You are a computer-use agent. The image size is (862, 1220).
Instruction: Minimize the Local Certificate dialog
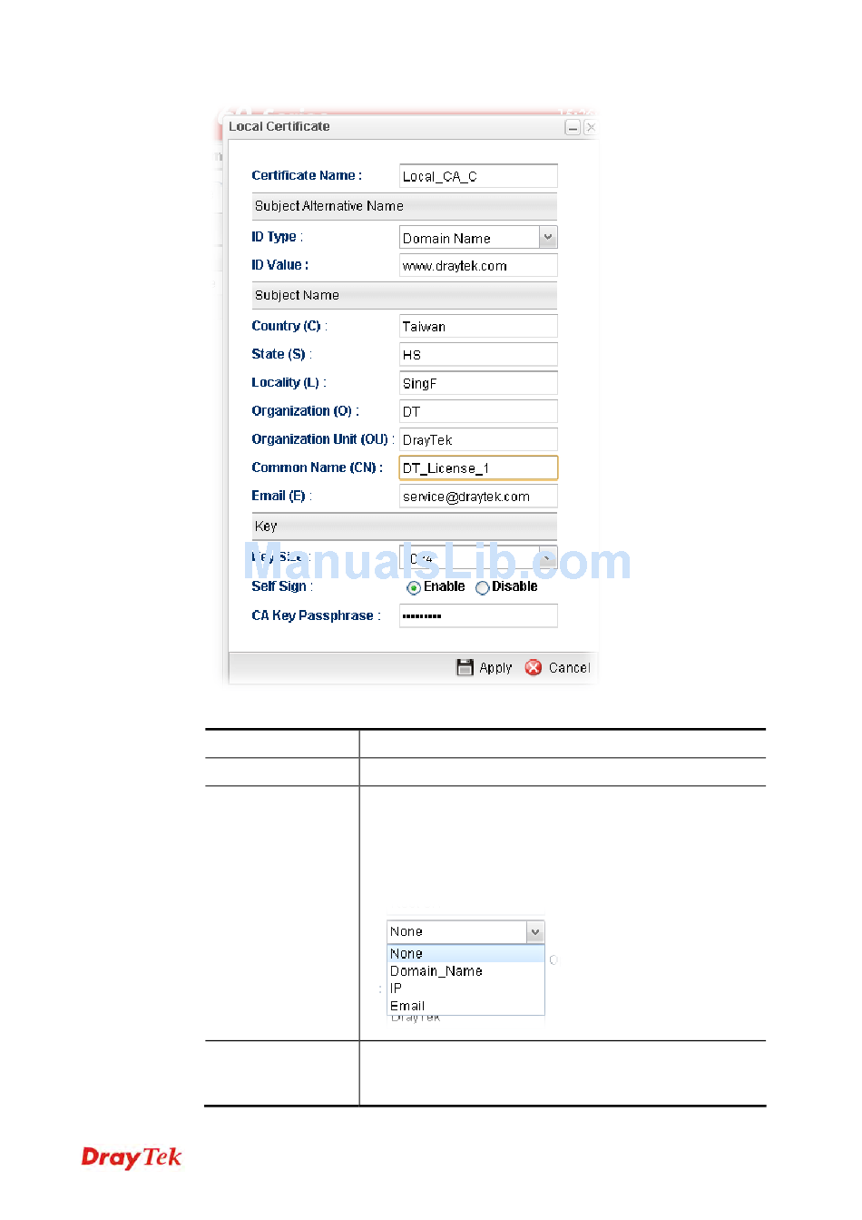(573, 128)
